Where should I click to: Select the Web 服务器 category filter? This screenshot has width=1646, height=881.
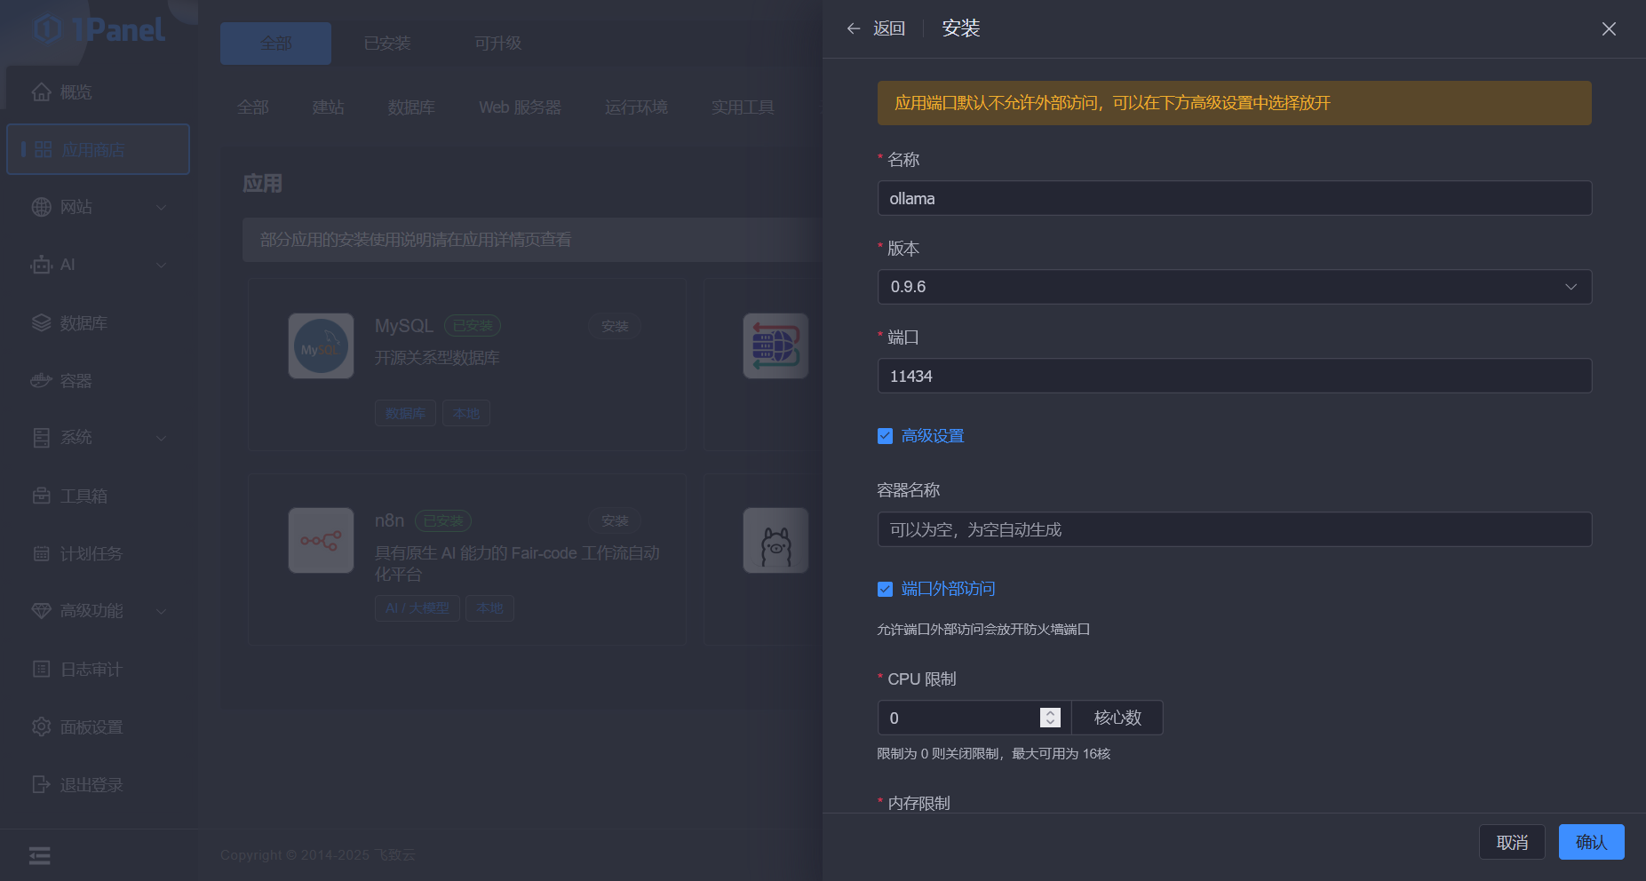[x=520, y=107]
